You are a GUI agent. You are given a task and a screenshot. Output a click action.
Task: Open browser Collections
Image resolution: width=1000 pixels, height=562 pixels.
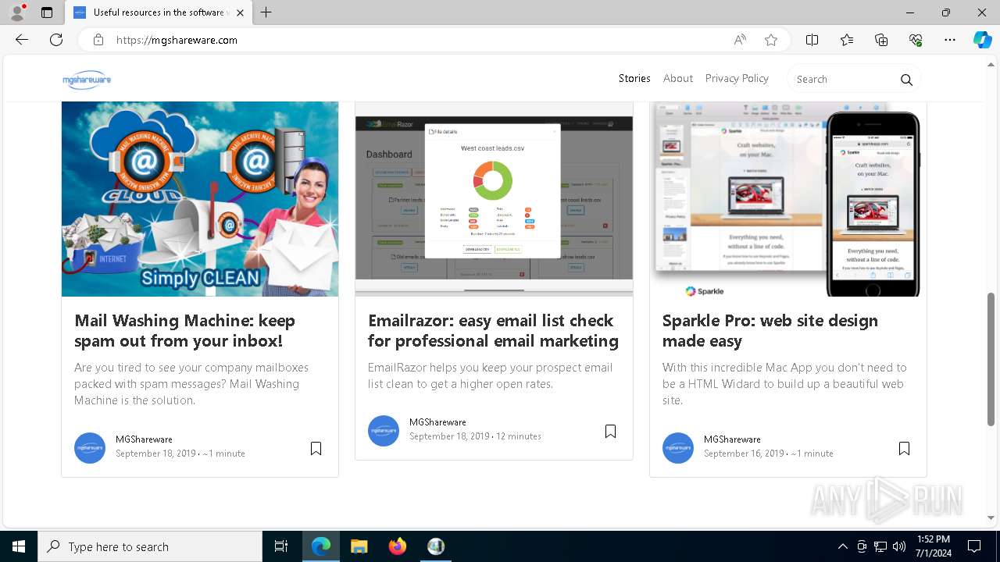[x=881, y=40]
